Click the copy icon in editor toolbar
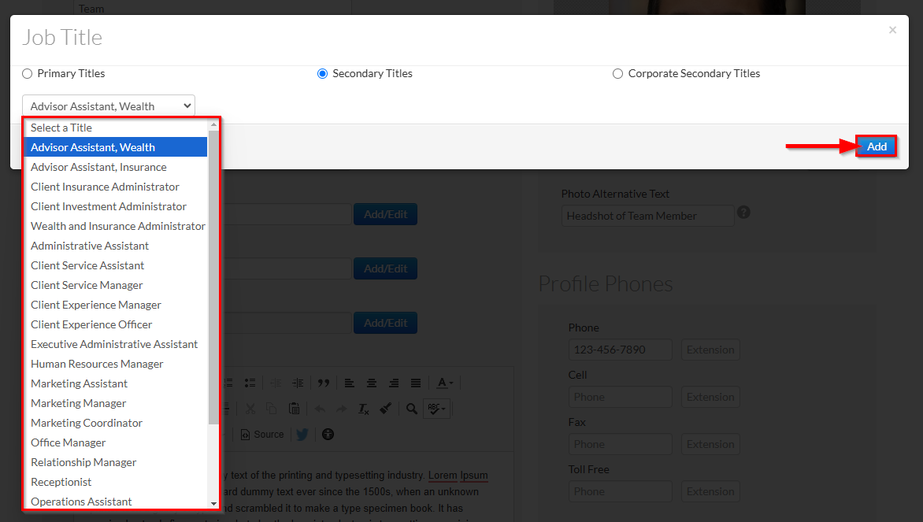923x522 pixels. pyautogui.click(x=272, y=409)
